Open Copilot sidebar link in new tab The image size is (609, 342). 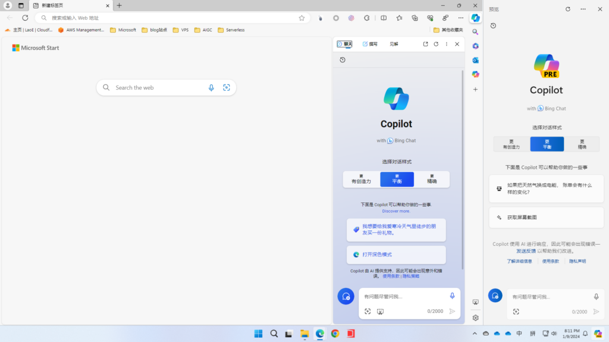coord(425,44)
